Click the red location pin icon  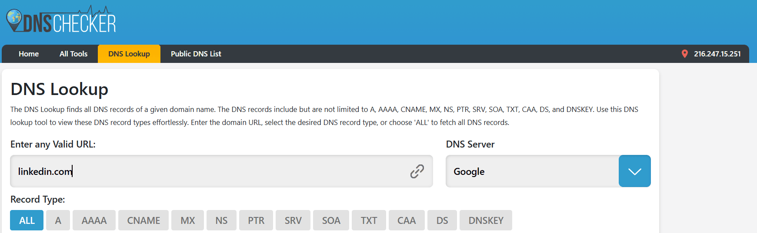point(684,54)
